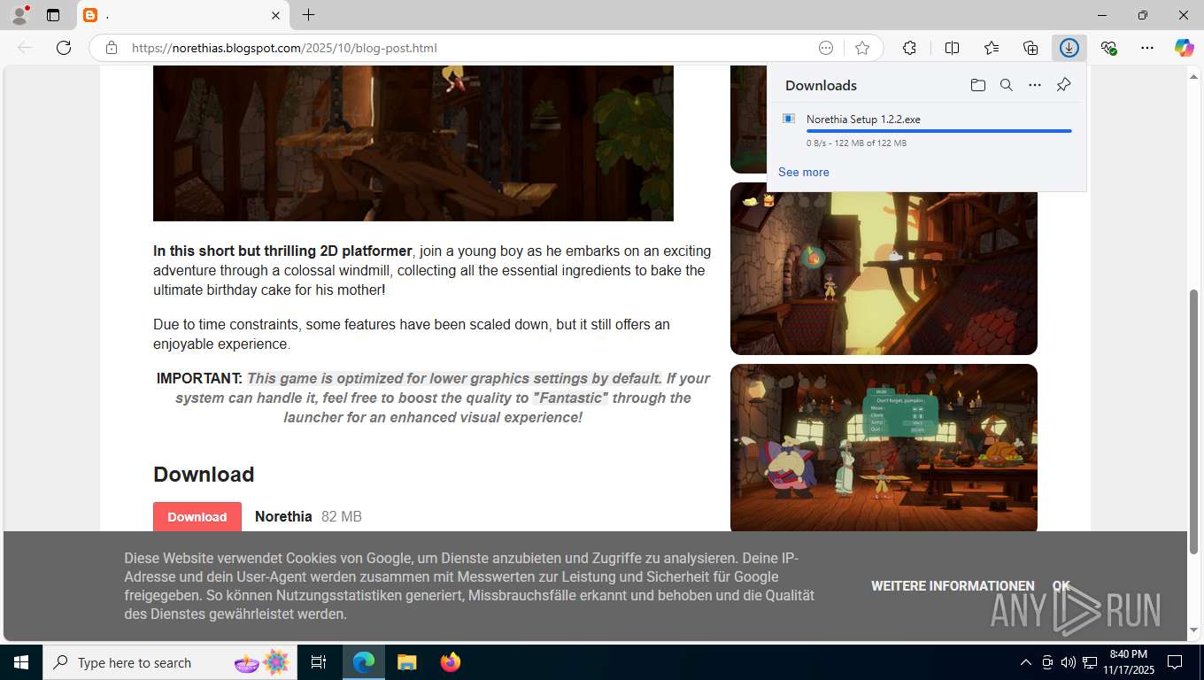Add this page to favorites
The height and width of the screenshot is (680, 1204).
point(862,48)
